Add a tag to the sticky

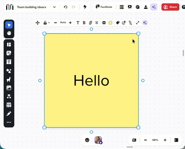tap(118, 23)
